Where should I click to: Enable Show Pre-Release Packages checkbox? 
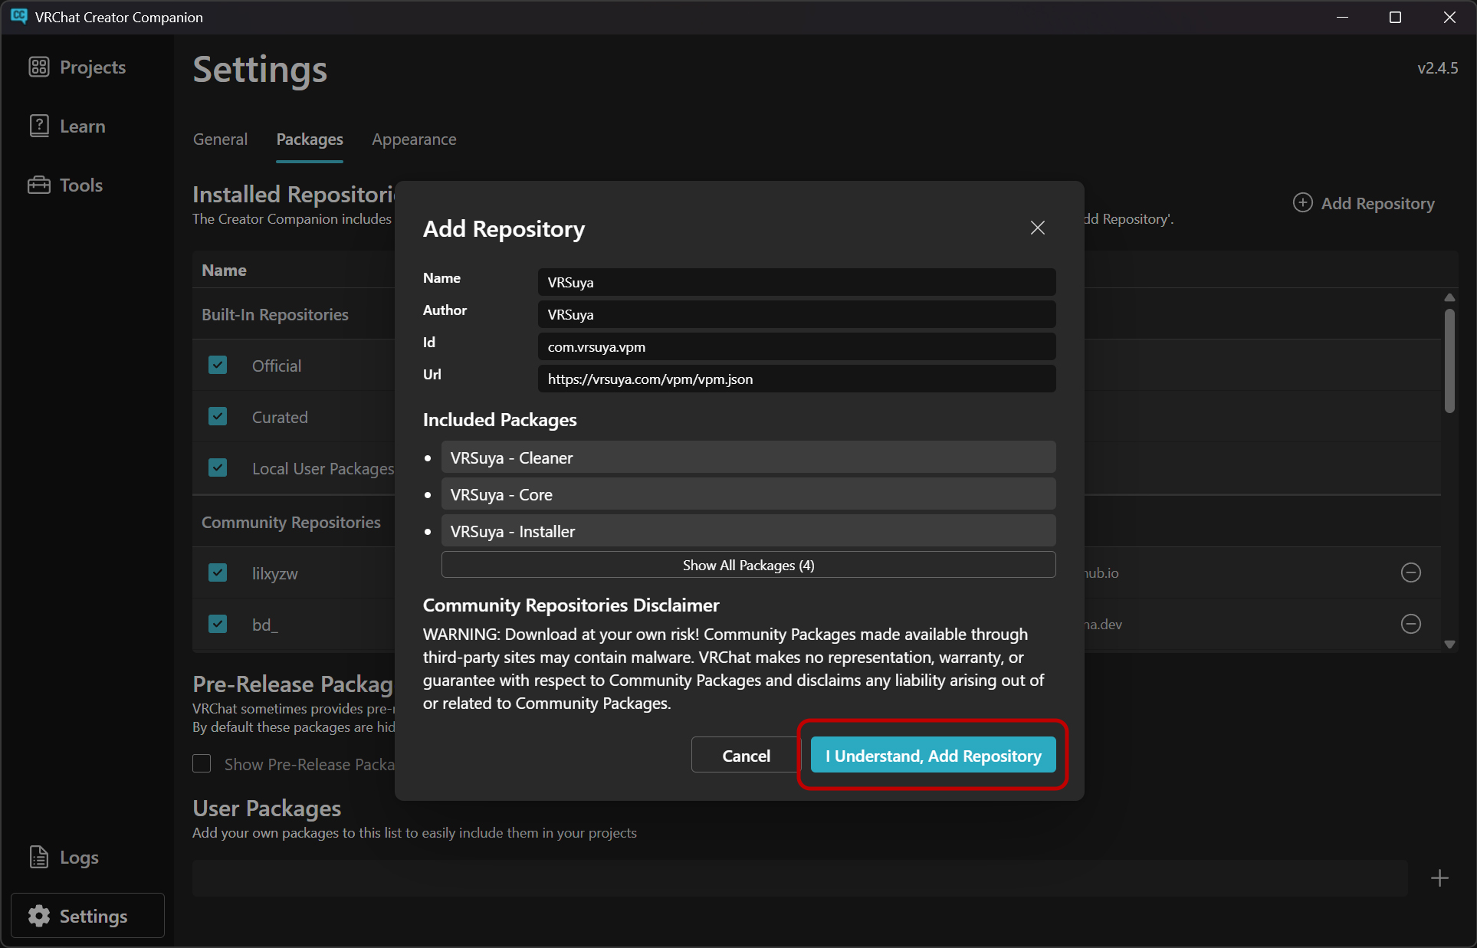click(202, 763)
